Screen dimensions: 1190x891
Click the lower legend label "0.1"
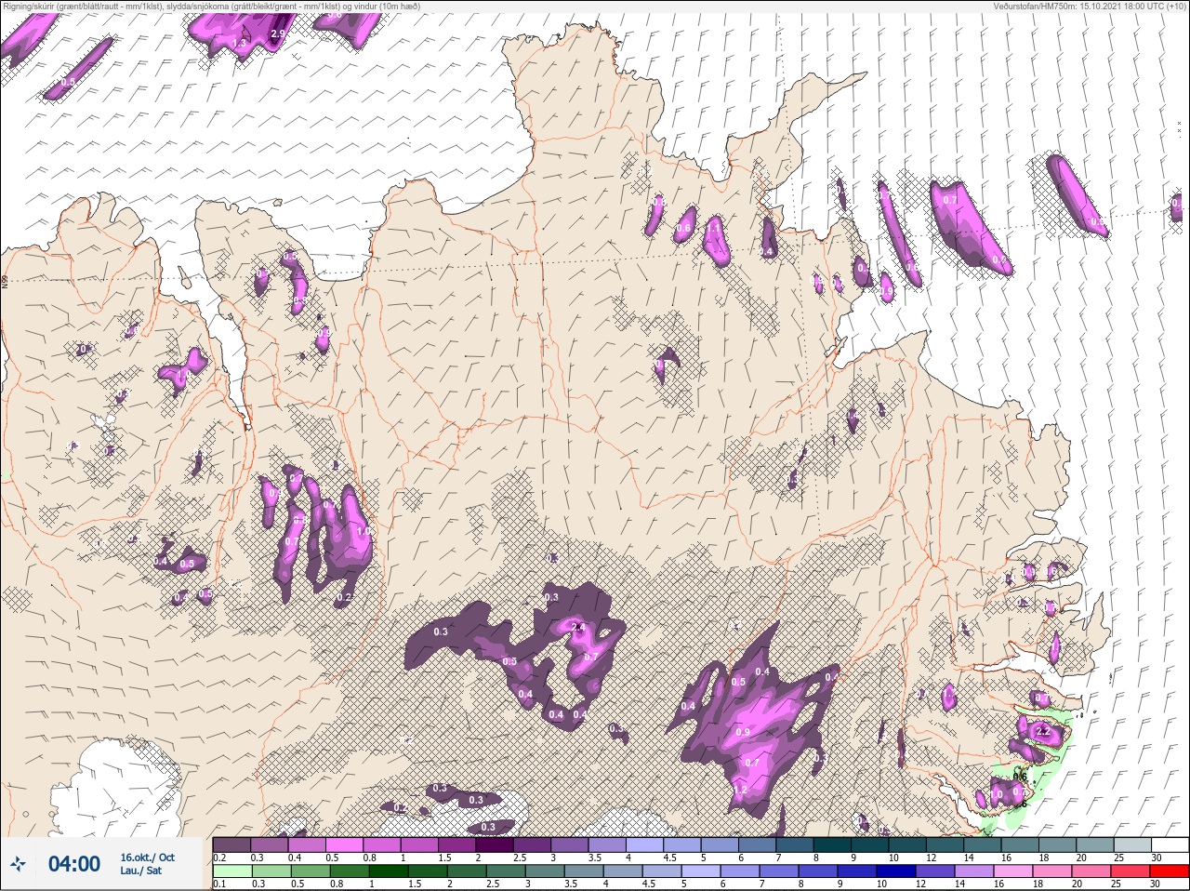(x=219, y=884)
